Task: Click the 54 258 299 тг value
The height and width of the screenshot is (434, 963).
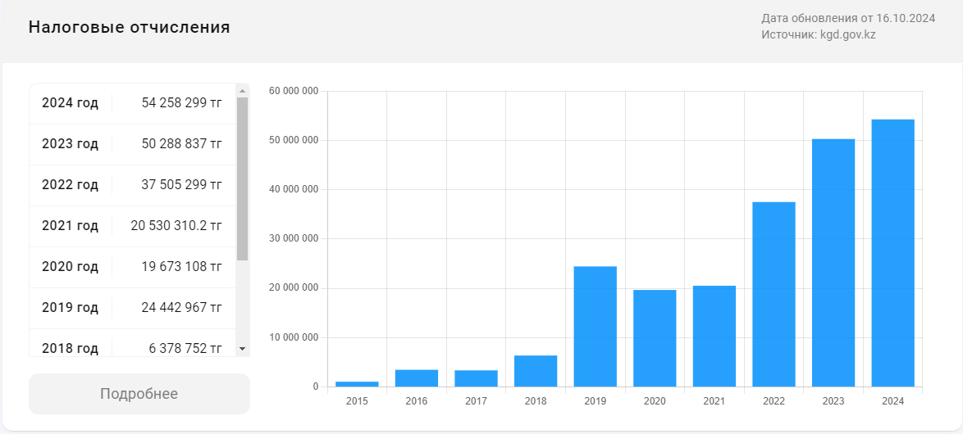Action: coord(182,103)
